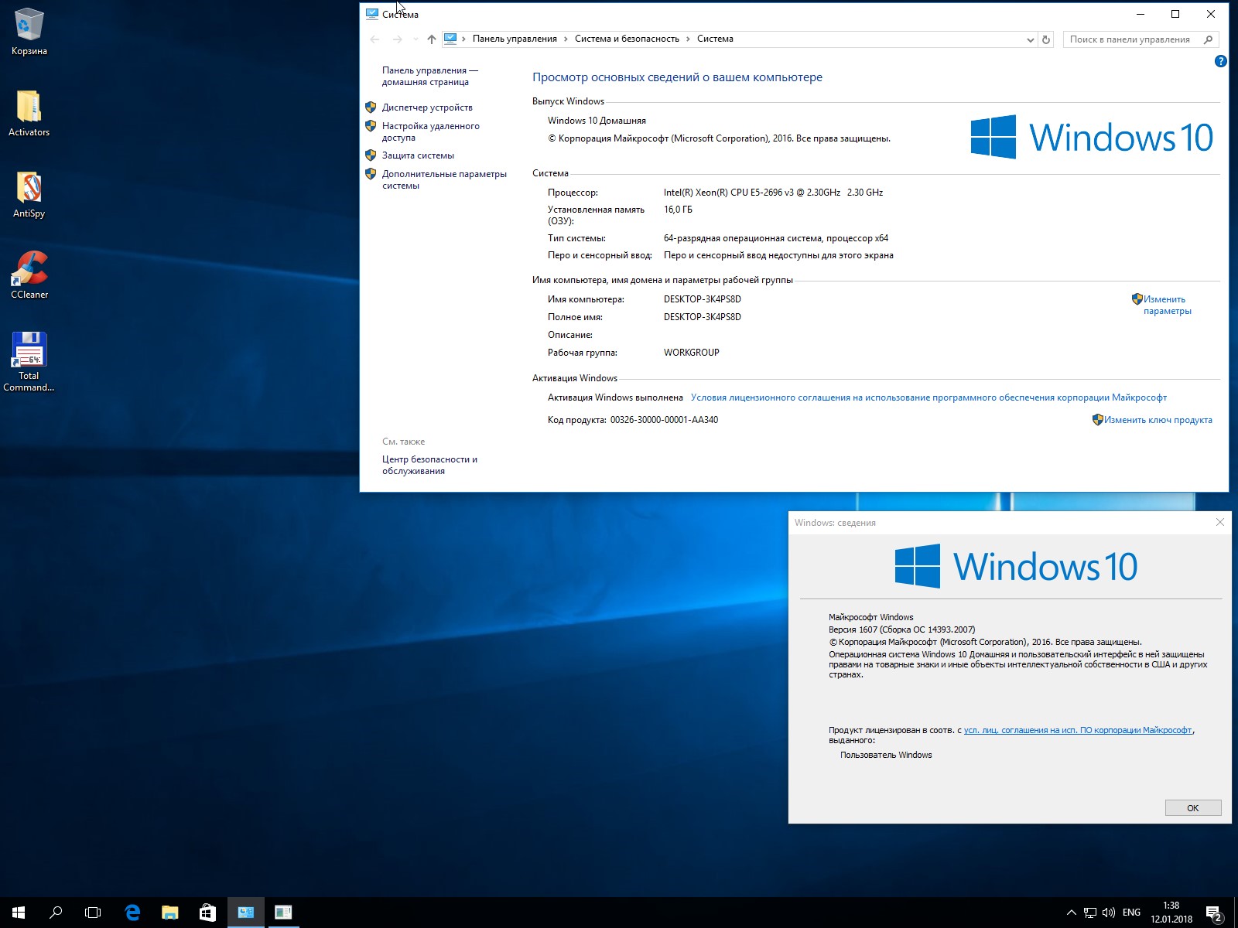
Task: Click the Control Panel search field
Action: (x=1134, y=39)
